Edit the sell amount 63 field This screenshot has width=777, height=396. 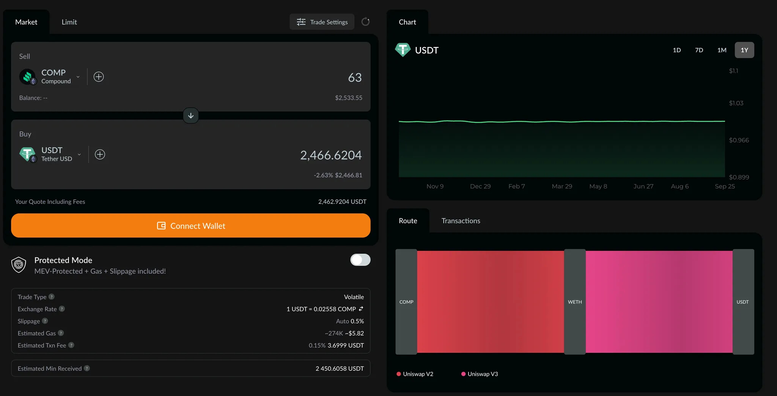(x=355, y=77)
